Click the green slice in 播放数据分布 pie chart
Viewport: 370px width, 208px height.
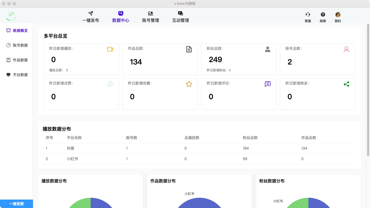[82, 204]
